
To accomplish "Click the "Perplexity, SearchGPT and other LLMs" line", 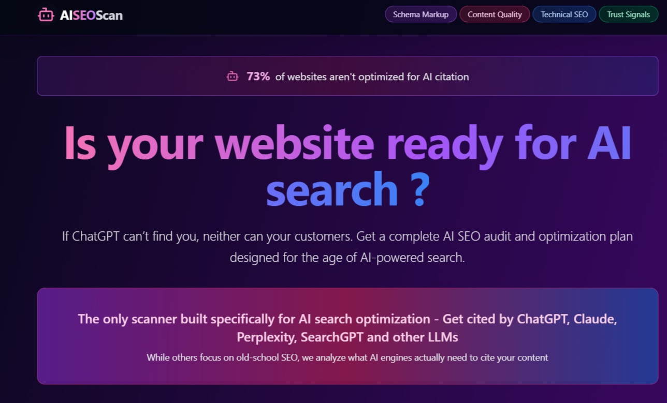I will coord(347,337).
